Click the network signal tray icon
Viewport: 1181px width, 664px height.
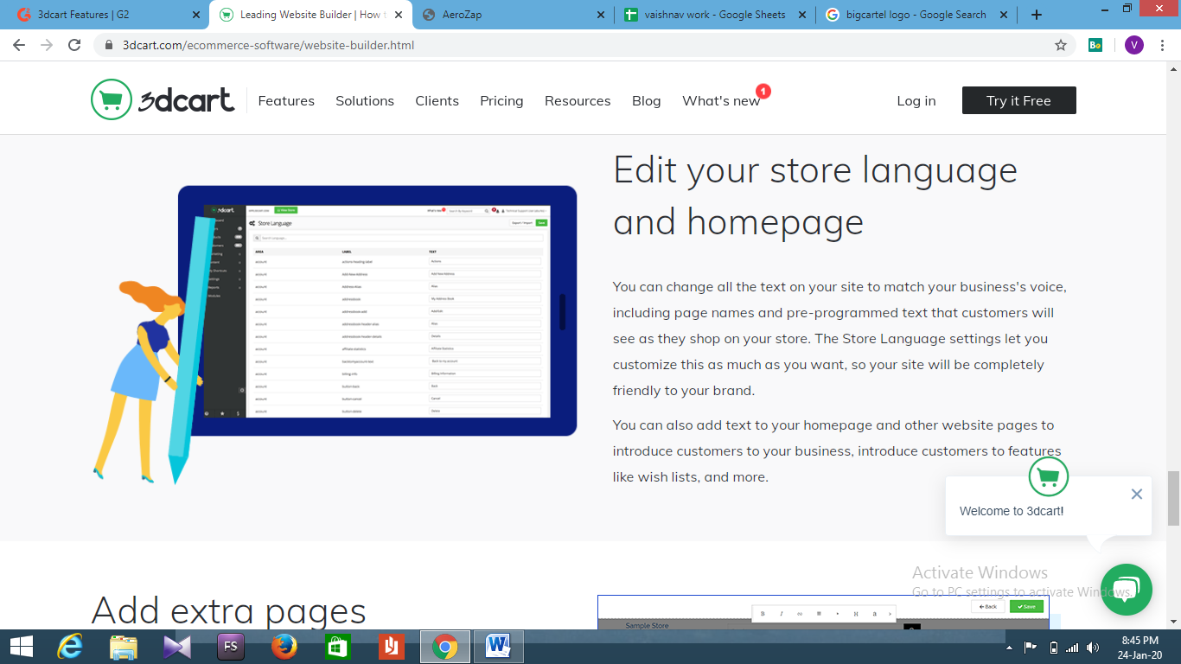pos(1072,648)
